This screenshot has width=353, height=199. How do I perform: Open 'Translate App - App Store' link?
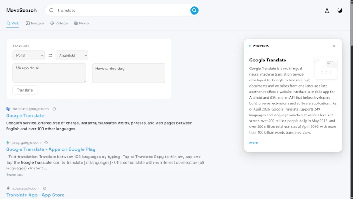(35, 195)
